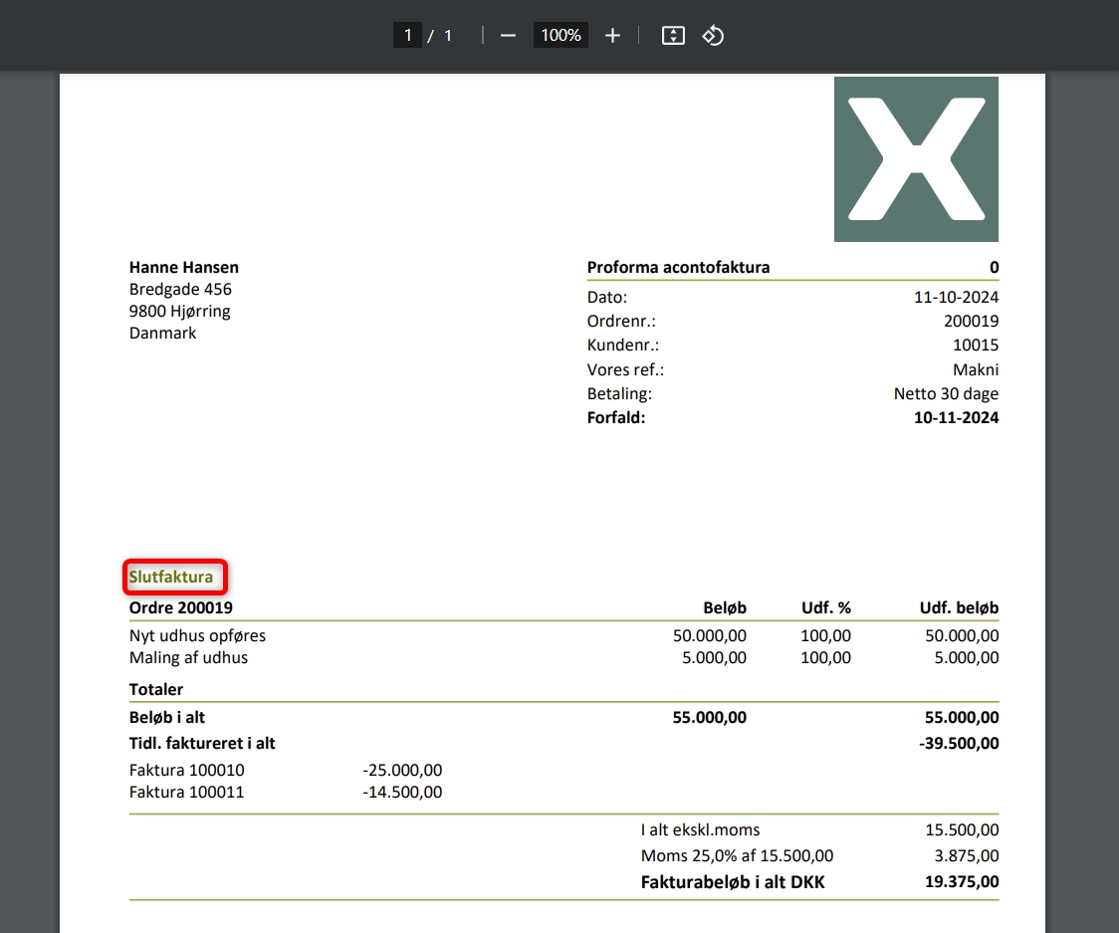Image resolution: width=1119 pixels, height=933 pixels.
Task: Click the Forfald due date 10-11-2024
Action: pos(956,417)
